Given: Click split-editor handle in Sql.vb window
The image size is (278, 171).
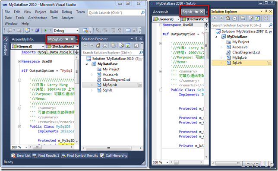Looking at the screenshot, I should [x=206, y=25].
